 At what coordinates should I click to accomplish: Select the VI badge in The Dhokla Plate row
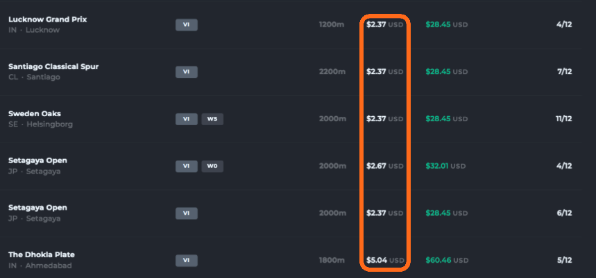tap(186, 260)
